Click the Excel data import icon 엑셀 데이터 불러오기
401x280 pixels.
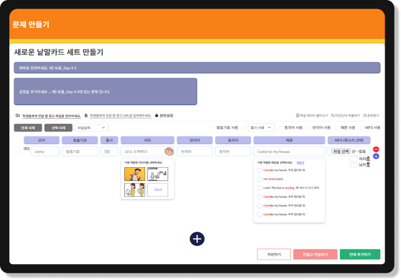click(x=297, y=116)
